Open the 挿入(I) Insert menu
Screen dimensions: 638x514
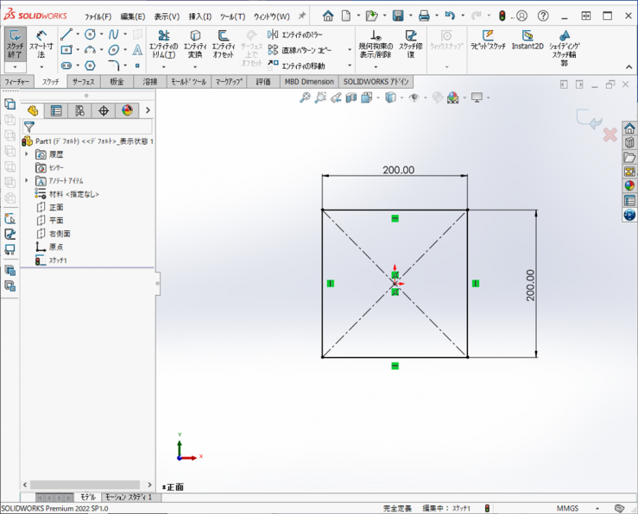(x=199, y=16)
